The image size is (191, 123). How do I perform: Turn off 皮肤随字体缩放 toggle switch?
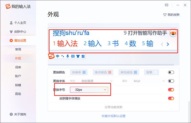point(171,99)
